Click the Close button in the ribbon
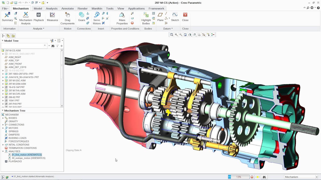The image size is (321, 180). pyautogui.click(x=185, y=16)
